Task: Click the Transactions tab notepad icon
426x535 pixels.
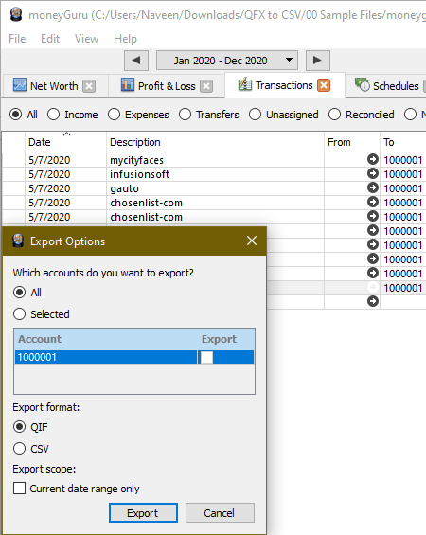Action: [245, 84]
